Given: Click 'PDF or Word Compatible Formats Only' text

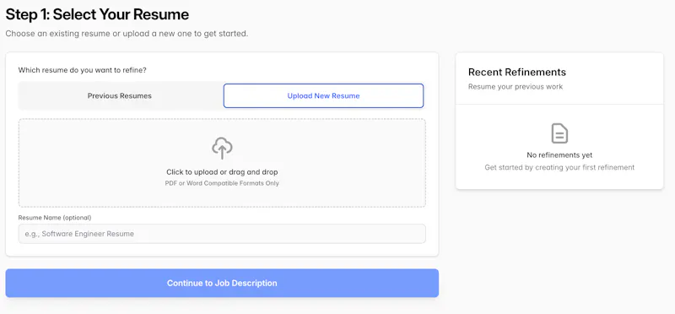Looking at the screenshot, I should point(222,183).
